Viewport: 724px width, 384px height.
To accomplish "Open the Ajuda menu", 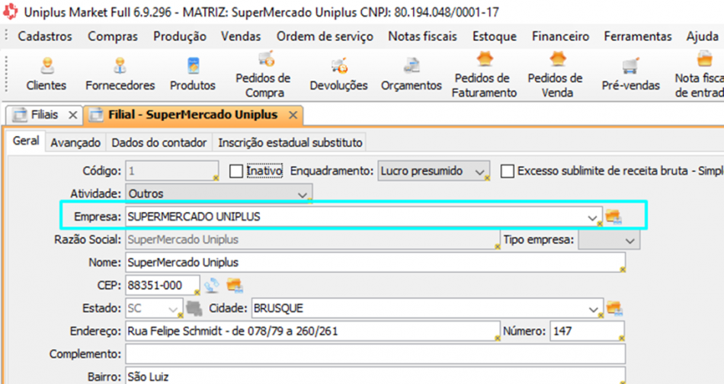I will (x=702, y=36).
